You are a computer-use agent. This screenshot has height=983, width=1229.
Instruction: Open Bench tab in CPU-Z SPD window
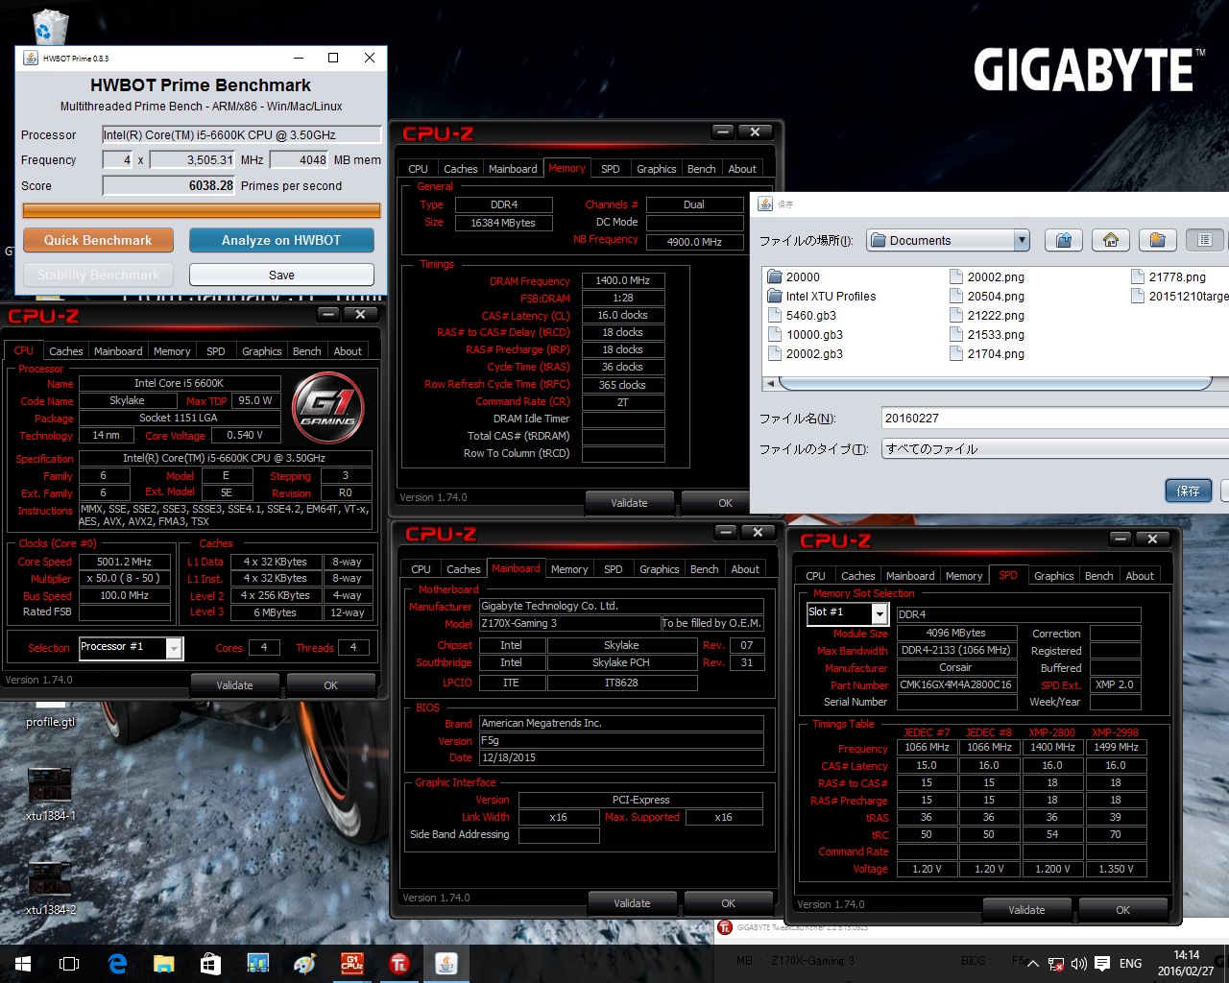(x=1099, y=576)
